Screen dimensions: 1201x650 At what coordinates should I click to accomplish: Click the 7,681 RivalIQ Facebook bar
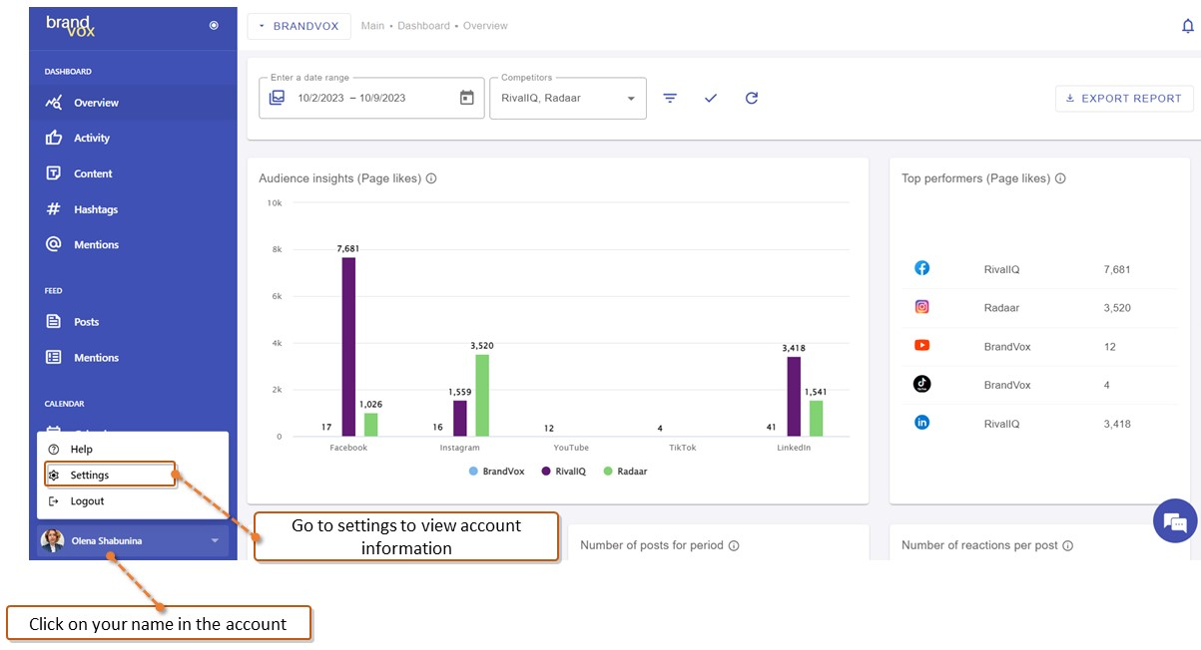pyautogui.click(x=348, y=347)
